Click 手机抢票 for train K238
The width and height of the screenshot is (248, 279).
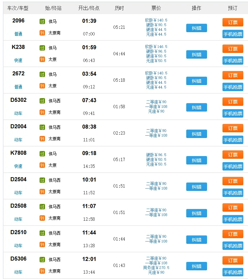tap(233, 61)
